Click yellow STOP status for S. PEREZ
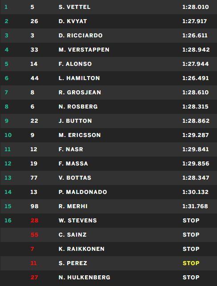 tap(191, 263)
